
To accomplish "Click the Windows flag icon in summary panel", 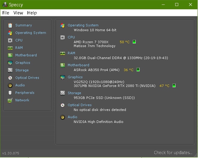I will point(63,25).
